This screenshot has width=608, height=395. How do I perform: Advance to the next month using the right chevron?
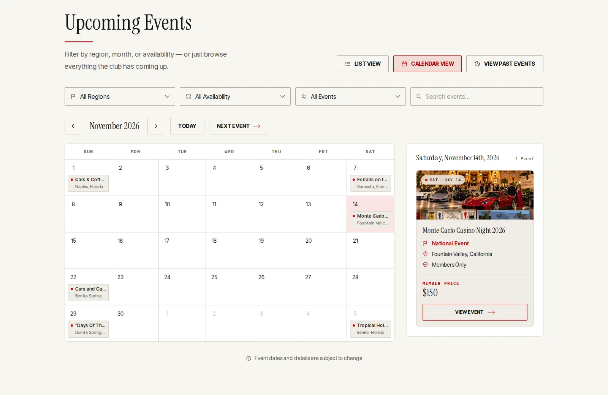coord(156,126)
